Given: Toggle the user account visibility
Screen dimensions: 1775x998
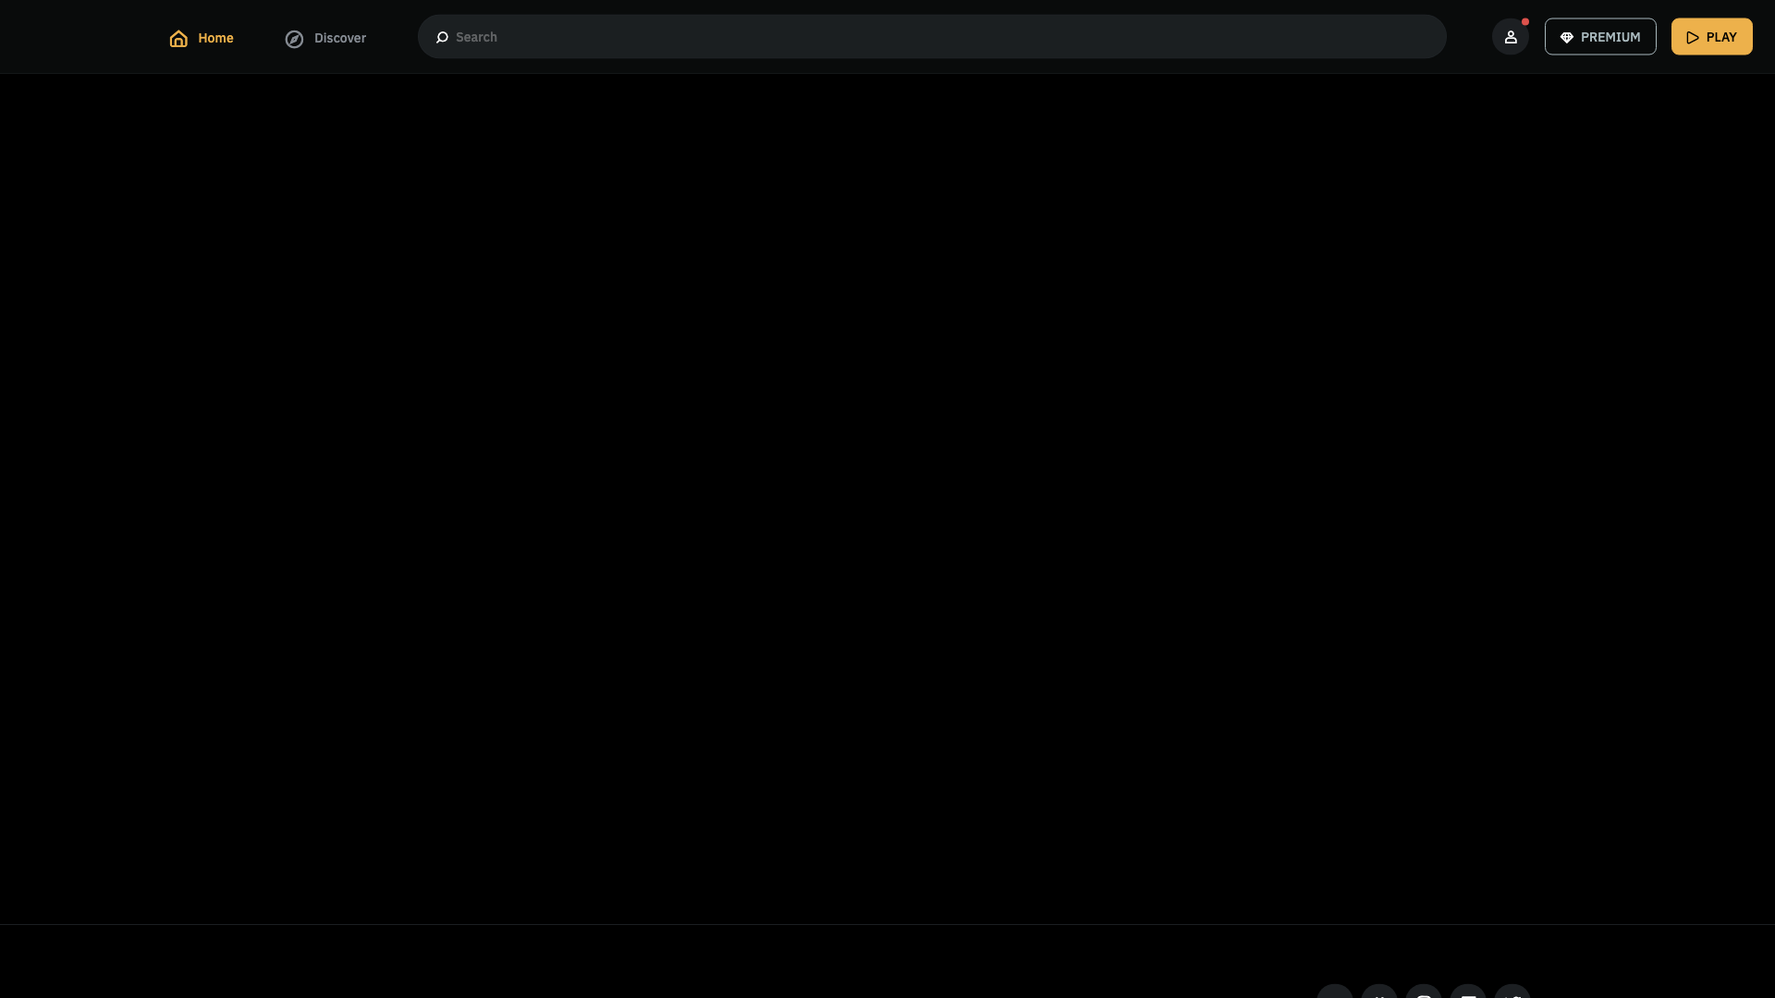Looking at the screenshot, I should (x=1511, y=37).
